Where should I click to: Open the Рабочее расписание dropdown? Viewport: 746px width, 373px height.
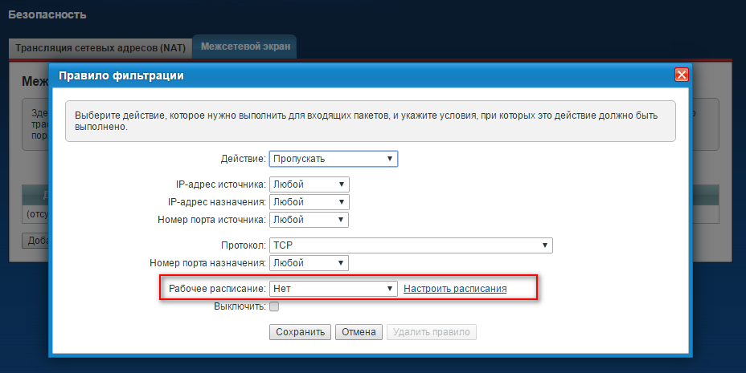click(x=334, y=289)
